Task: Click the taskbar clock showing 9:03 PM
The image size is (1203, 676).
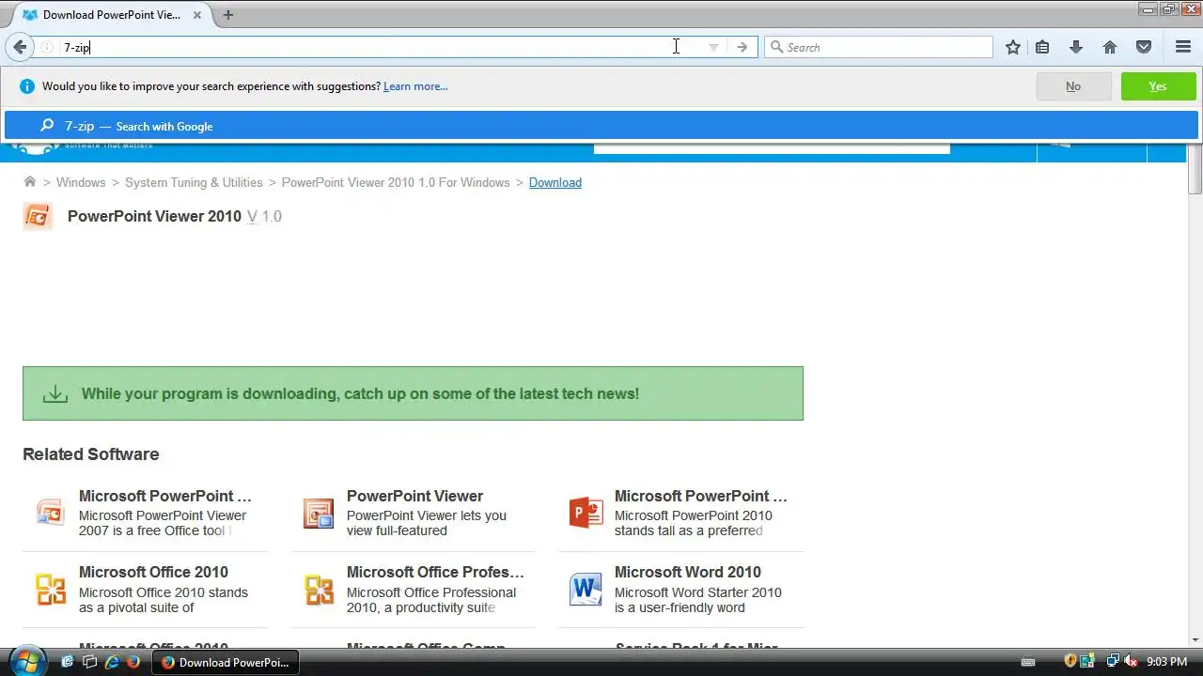Action: 1167,662
